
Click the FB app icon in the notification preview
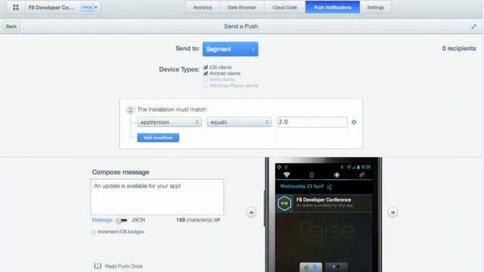[x=284, y=203]
